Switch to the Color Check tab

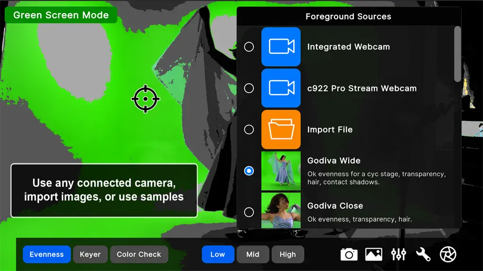click(139, 255)
